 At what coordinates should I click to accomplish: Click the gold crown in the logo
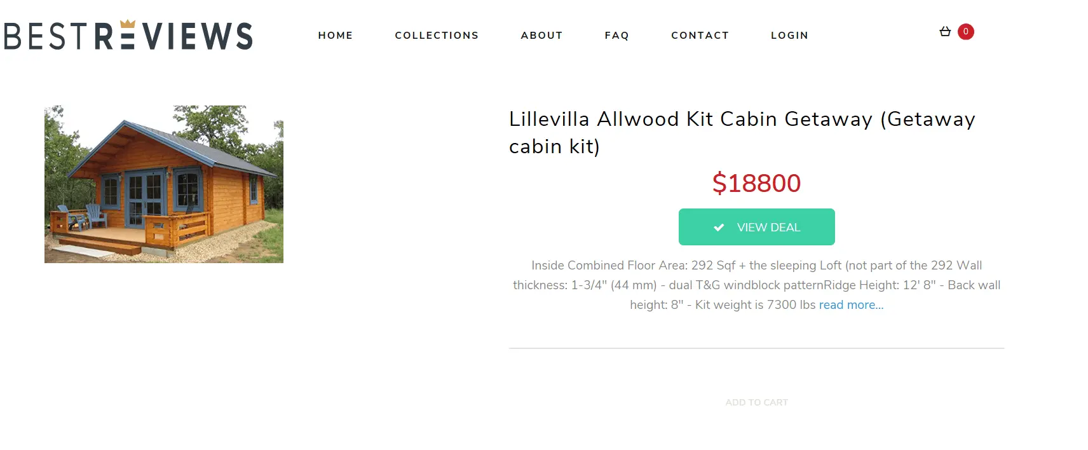coord(128,25)
